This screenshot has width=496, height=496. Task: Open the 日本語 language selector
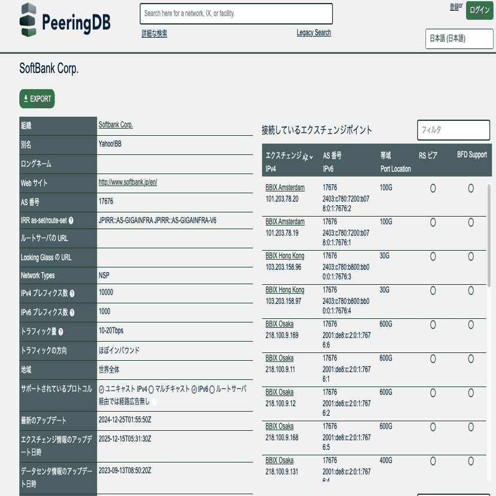[458, 39]
